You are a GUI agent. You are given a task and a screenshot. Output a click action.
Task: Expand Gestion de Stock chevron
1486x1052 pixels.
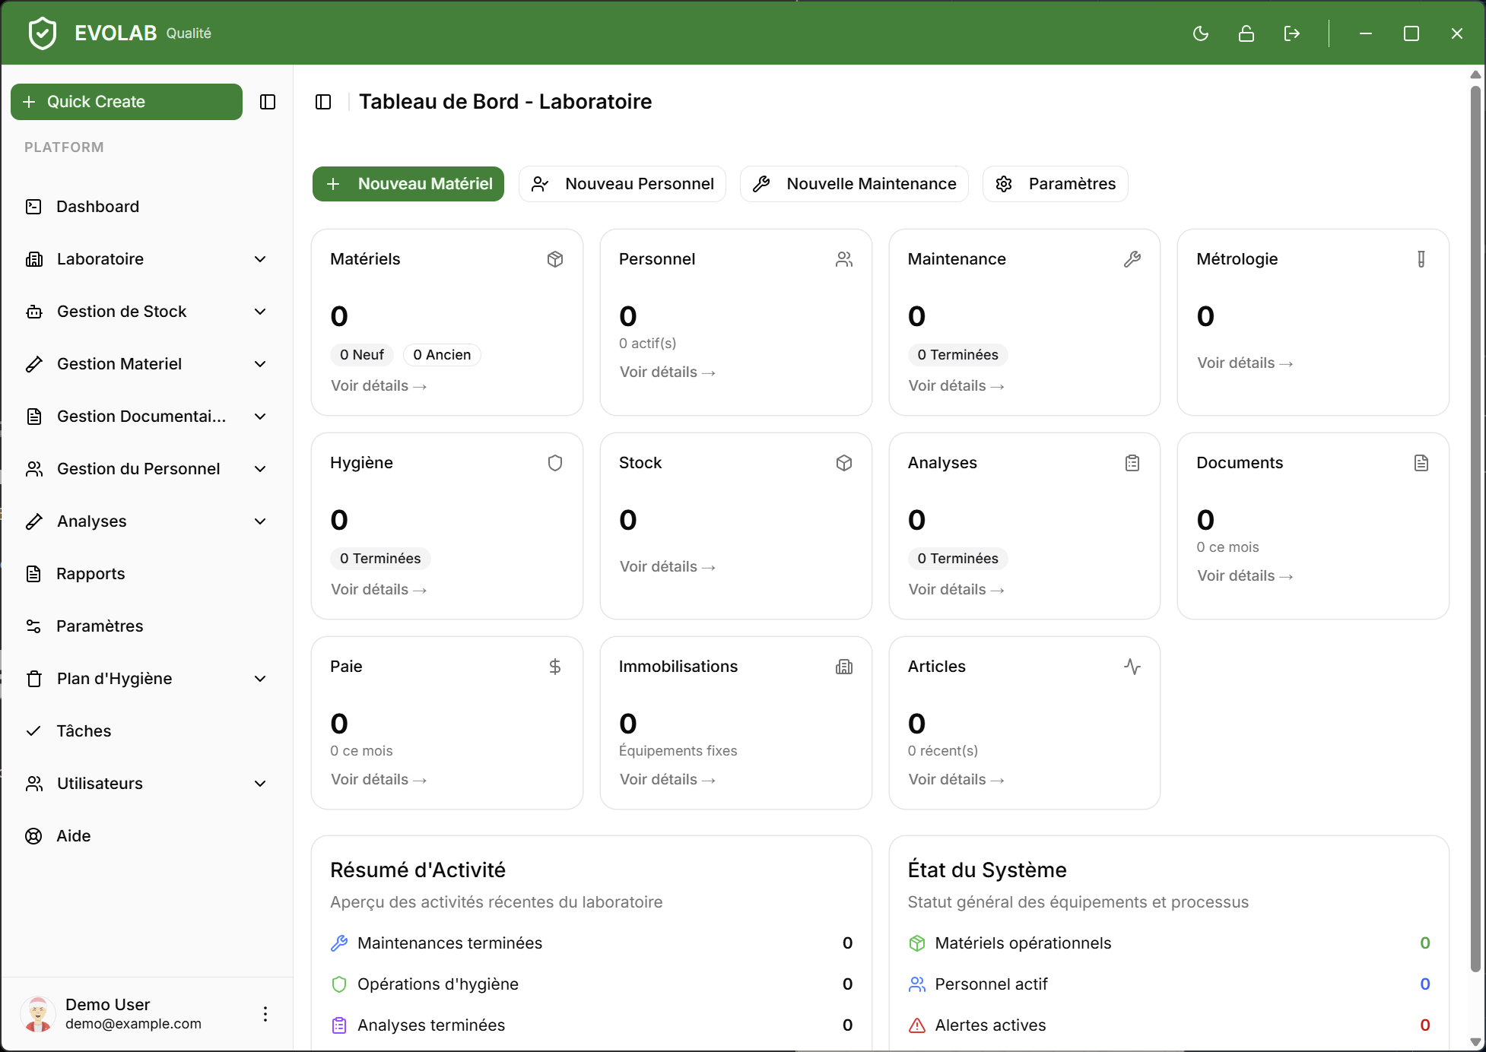pyautogui.click(x=260, y=312)
